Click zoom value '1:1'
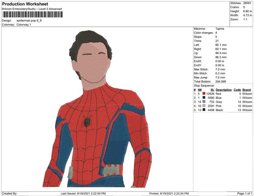The width and height of the screenshot is (254, 196). (x=245, y=19)
